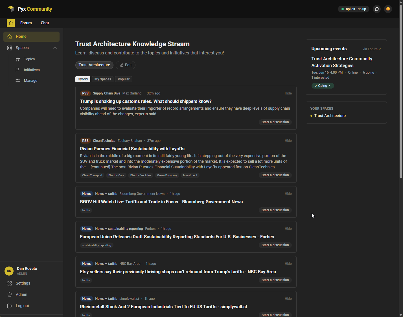Click the Trust Architecture filter chip

pyautogui.click(x=94, y=65)
